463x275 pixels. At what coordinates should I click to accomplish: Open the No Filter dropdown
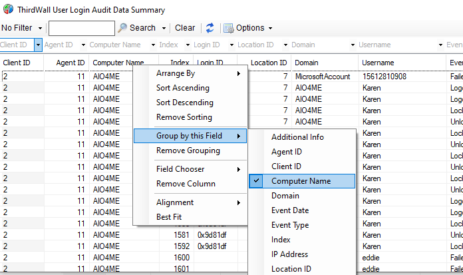pos(40,28)
